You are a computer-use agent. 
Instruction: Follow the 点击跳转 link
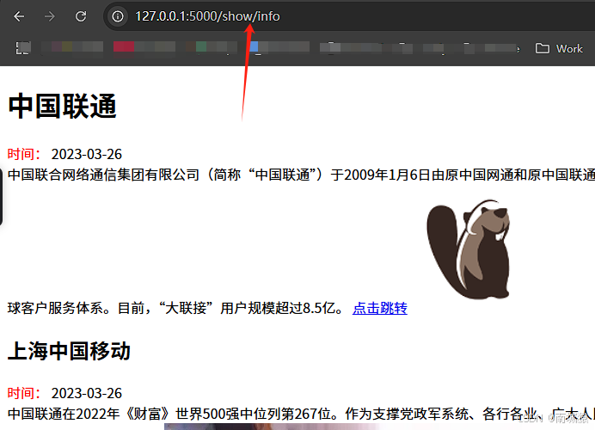[380, 308]
